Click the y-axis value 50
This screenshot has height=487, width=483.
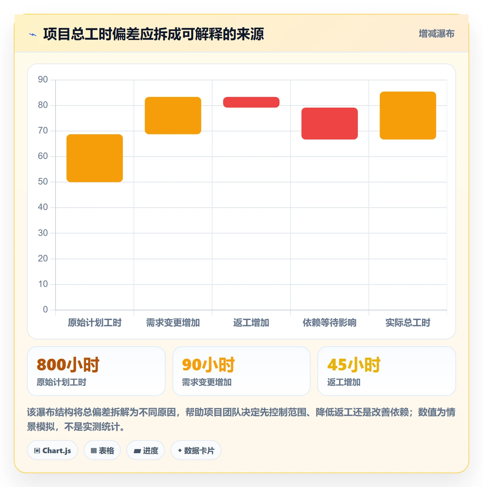(x=43, y=182)
